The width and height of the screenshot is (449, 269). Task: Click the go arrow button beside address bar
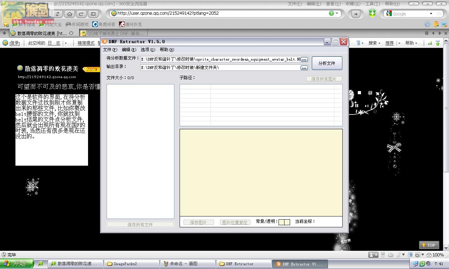click(356, 14)
